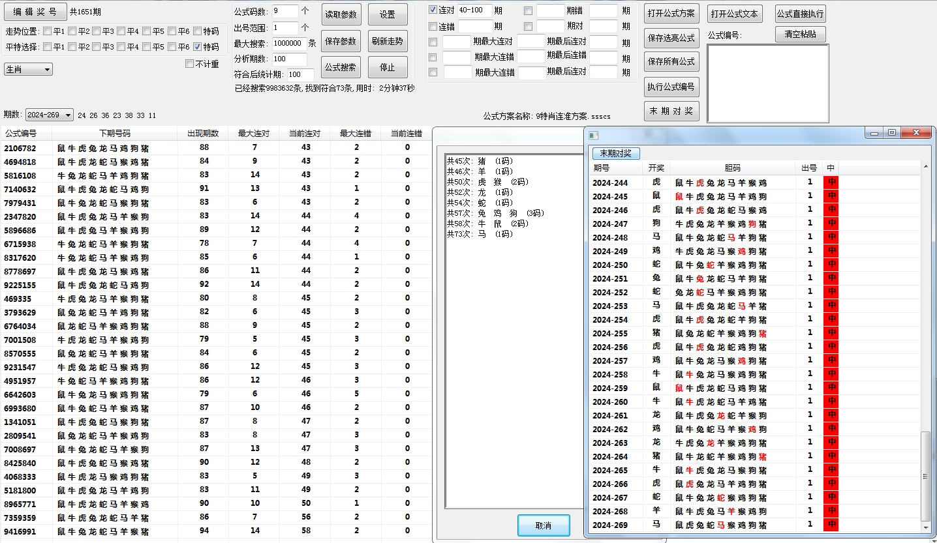The height and width of the screenshot is (543, 937).
Task: Enable the 不计重 checkbox
Action: (x=190, y=64)
